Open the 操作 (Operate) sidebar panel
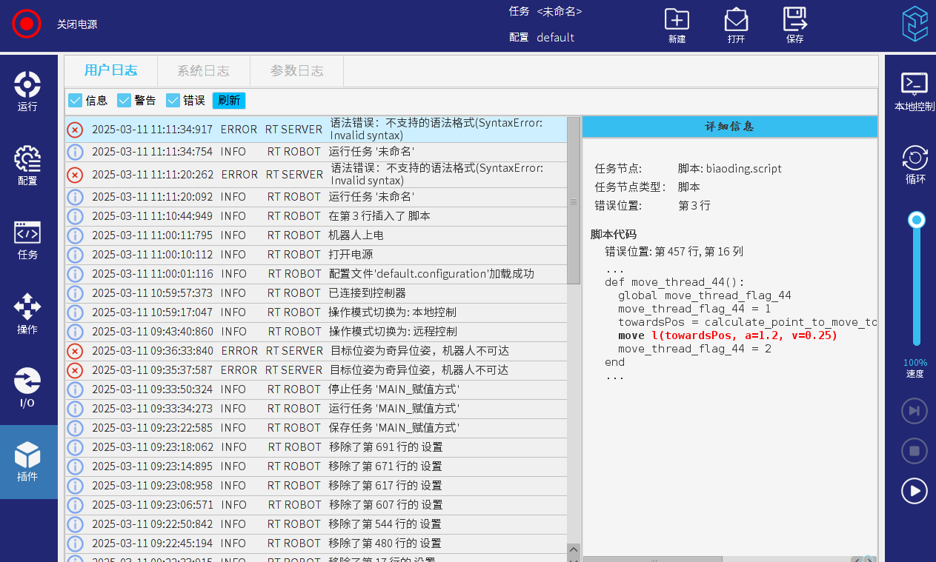 coord(27,313)
